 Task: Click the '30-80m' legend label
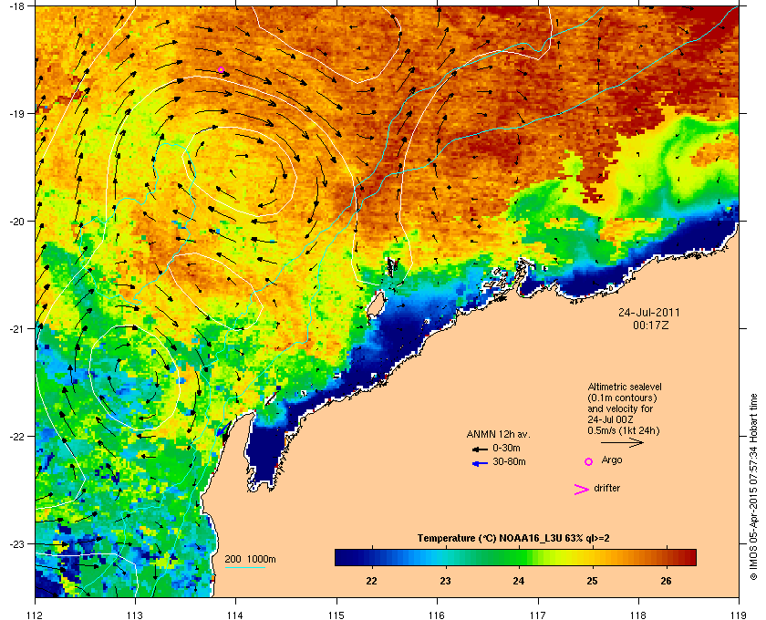pos(509,461)
